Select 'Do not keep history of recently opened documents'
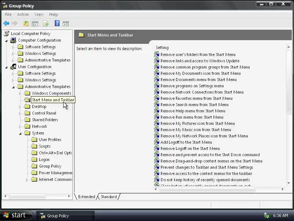The image size is (294, 221). click(205, 180)
